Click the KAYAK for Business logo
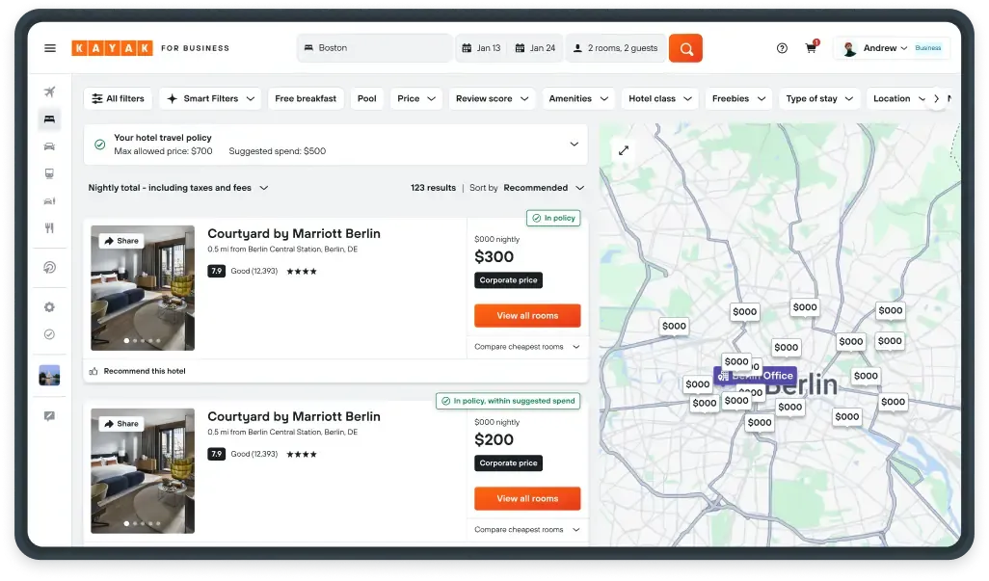Viewport: 989px width, 581px height. click(150, 48)
